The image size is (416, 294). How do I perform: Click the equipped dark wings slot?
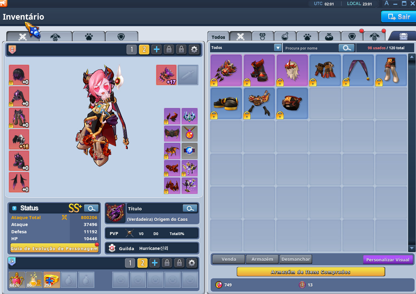tap(19, 182)
